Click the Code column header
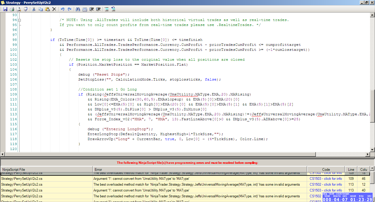Screen dimensions: 375x202 point(326,169)
